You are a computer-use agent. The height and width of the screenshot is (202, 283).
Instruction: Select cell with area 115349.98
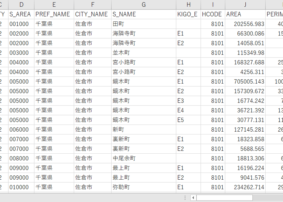pos(245,53)
